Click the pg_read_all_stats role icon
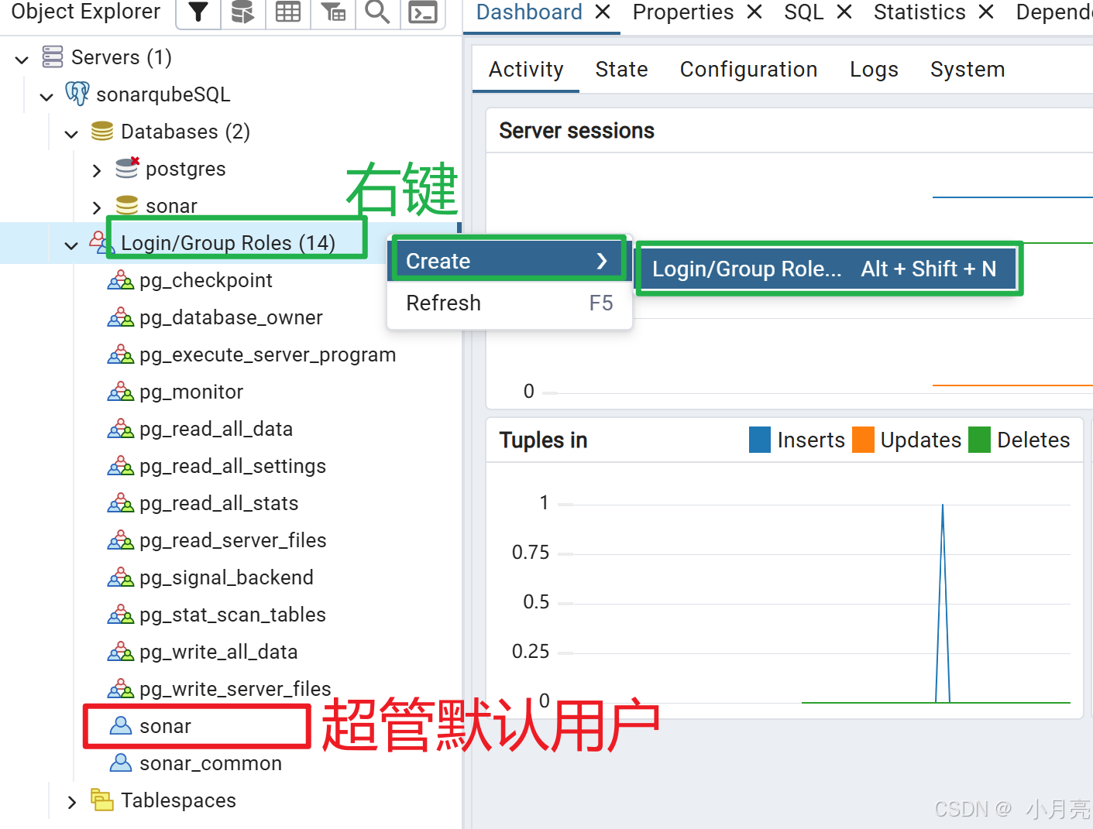 click(x=121, y=503)
